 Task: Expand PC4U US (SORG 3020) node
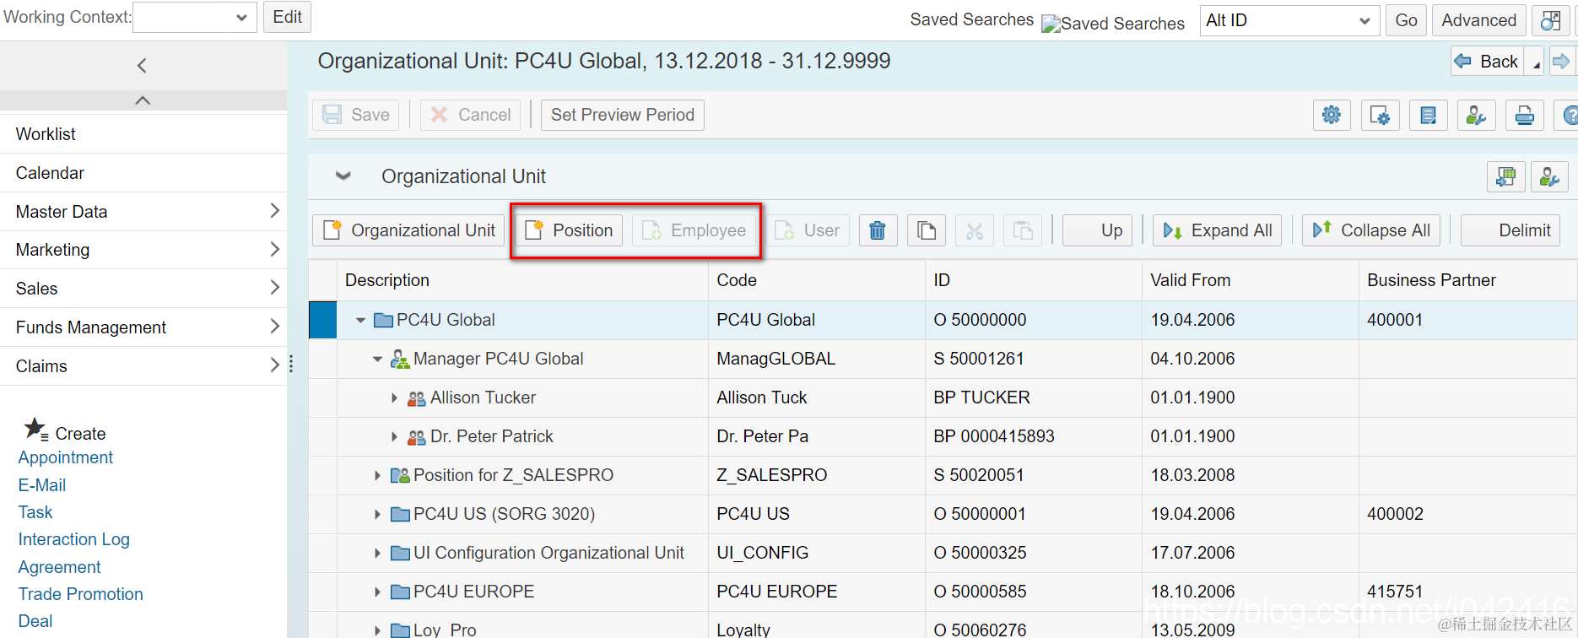(x=377, y=515)
